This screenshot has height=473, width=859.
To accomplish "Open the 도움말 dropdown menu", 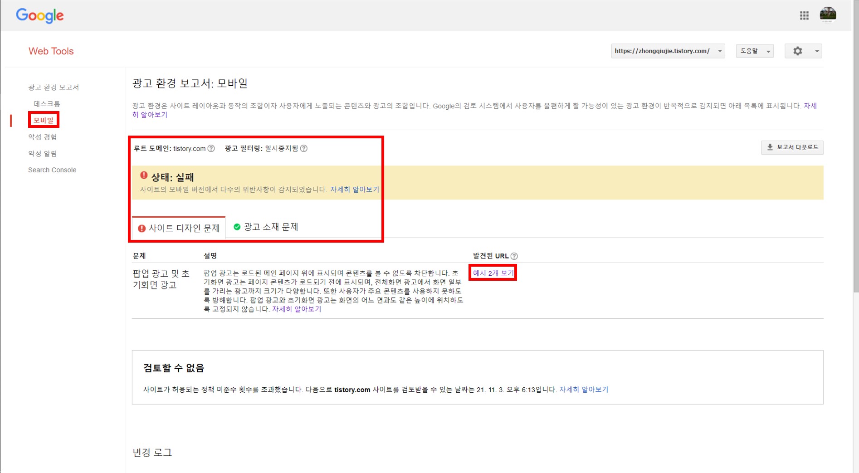I will pos(755,51).
